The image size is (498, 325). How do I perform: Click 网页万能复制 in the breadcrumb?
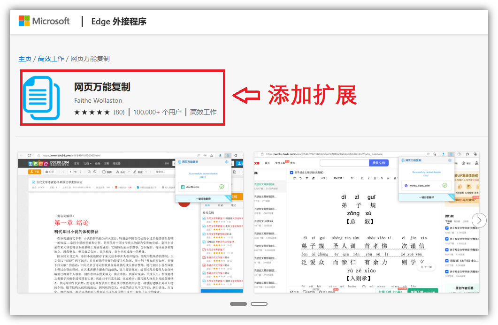90,59
